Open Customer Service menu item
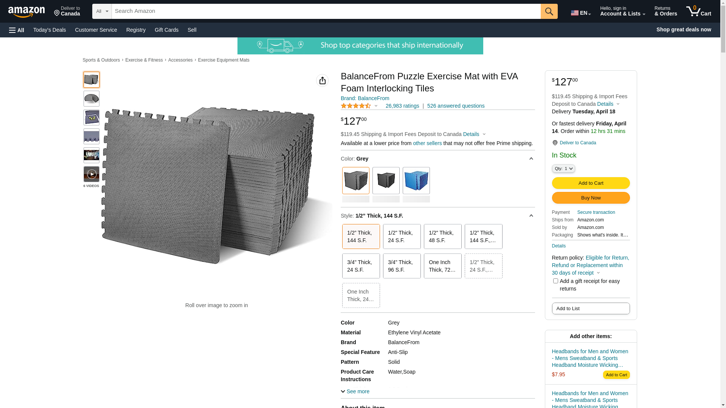Viewport: 726px width, 408px height. 96,30
